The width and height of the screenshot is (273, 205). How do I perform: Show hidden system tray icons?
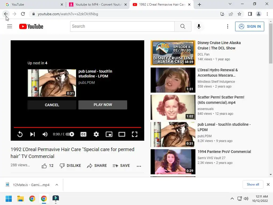pyautogui.click(x=232, y=199)
